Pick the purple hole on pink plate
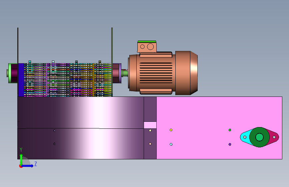The height and width of the screenshot is (187, 289). point(230,144)
